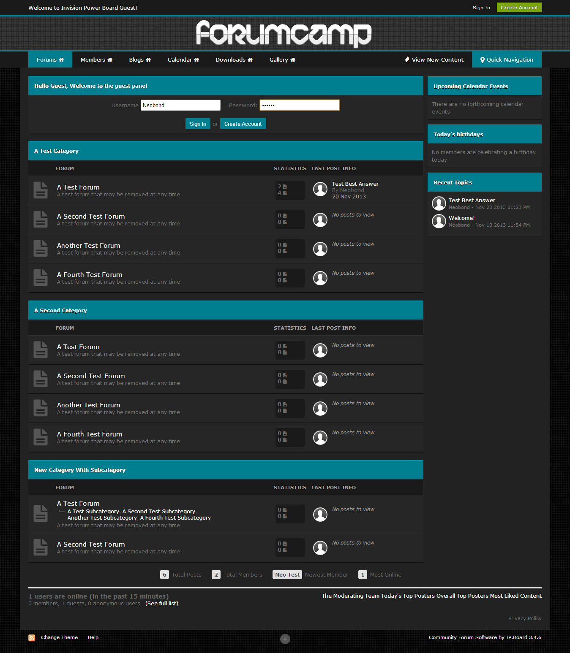
Task: Open A Fourth Test Subcategory link
Action: pyautogui.click(x=175, y=518)
